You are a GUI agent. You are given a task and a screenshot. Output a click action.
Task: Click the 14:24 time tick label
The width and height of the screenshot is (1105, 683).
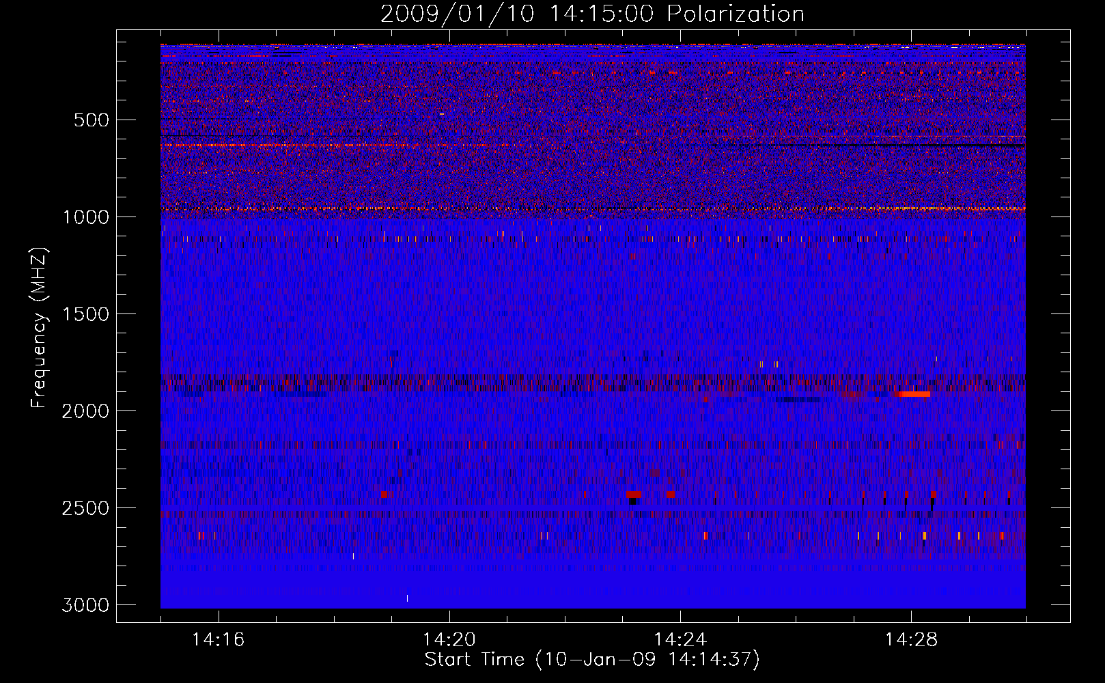[x=680, y=640]
